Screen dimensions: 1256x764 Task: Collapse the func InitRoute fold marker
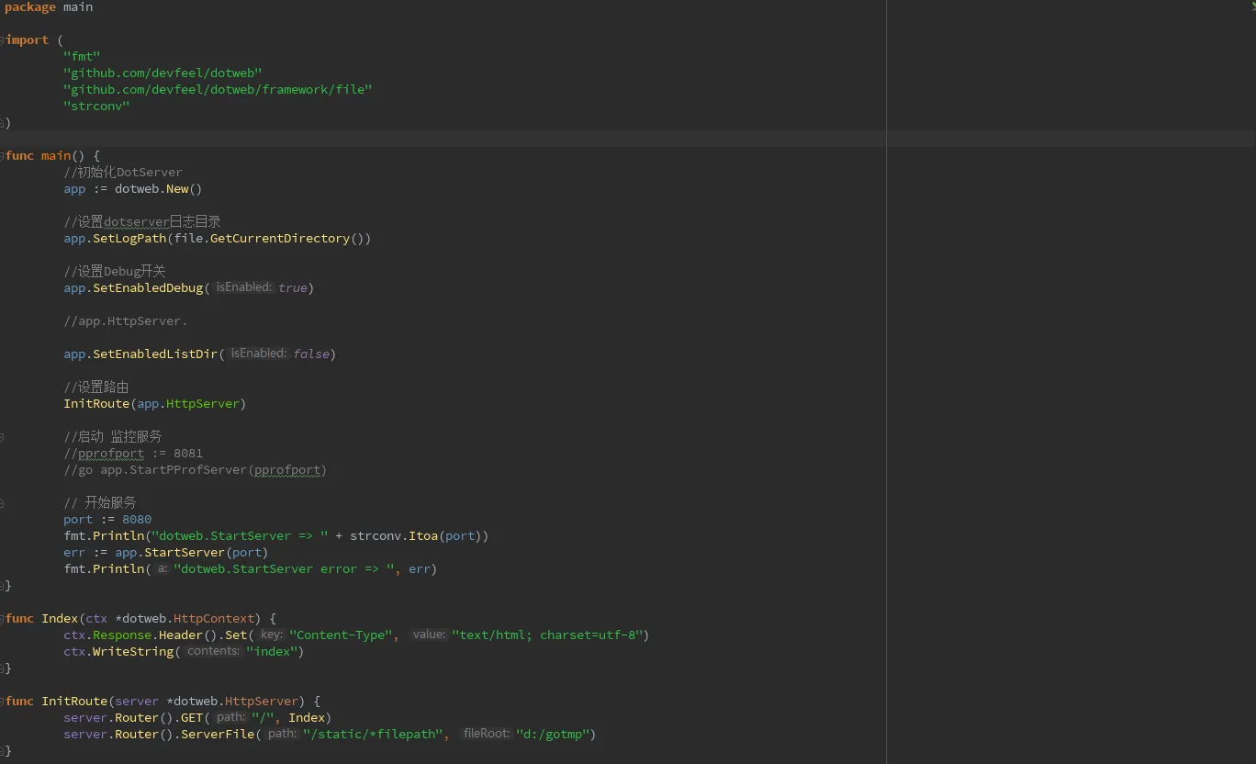(3, 701)
